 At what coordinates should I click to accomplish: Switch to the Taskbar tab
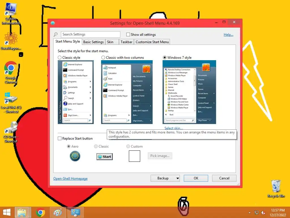pos(127,42)
